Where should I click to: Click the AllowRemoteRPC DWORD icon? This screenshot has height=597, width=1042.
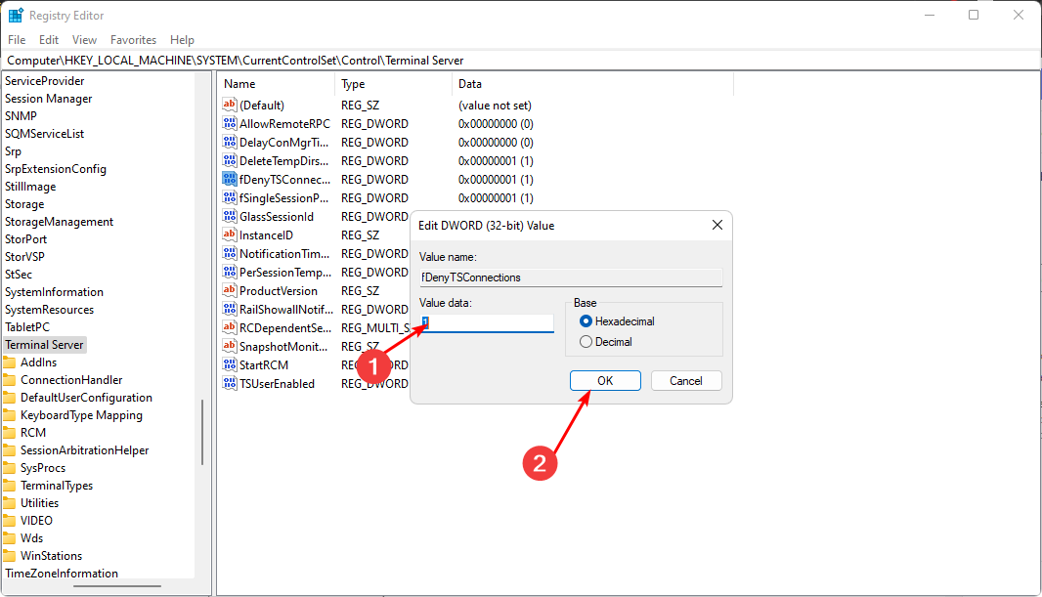[230, 123]
